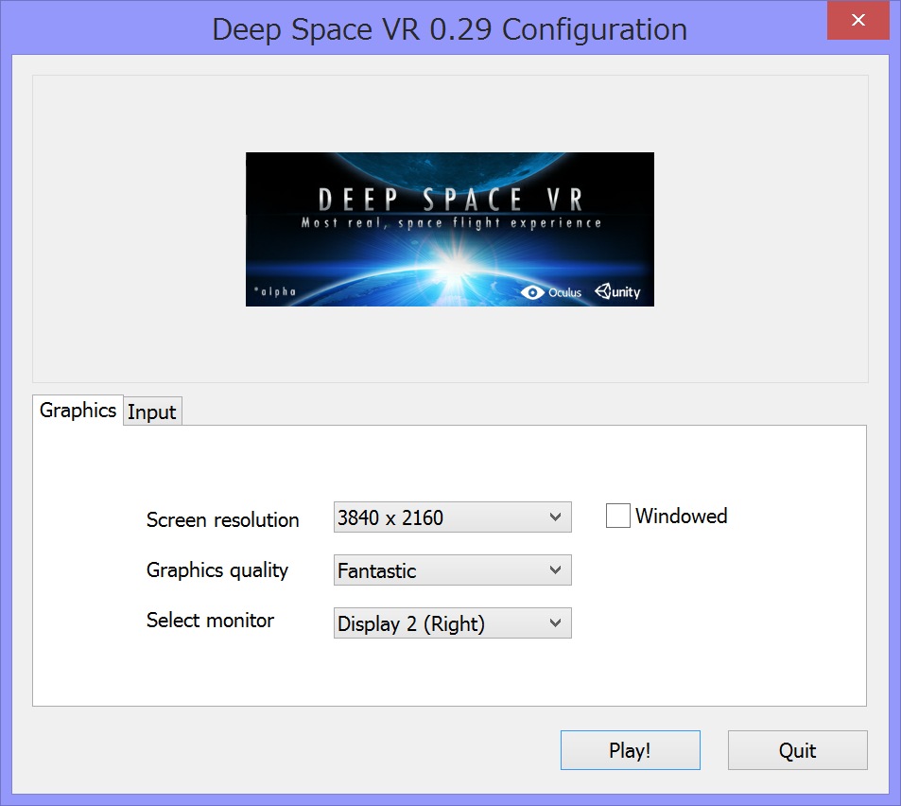The width and height of the screenshot is (901, 806).
Task: Click the "*alpha" text in banner
Action: [x=274, y=291]
